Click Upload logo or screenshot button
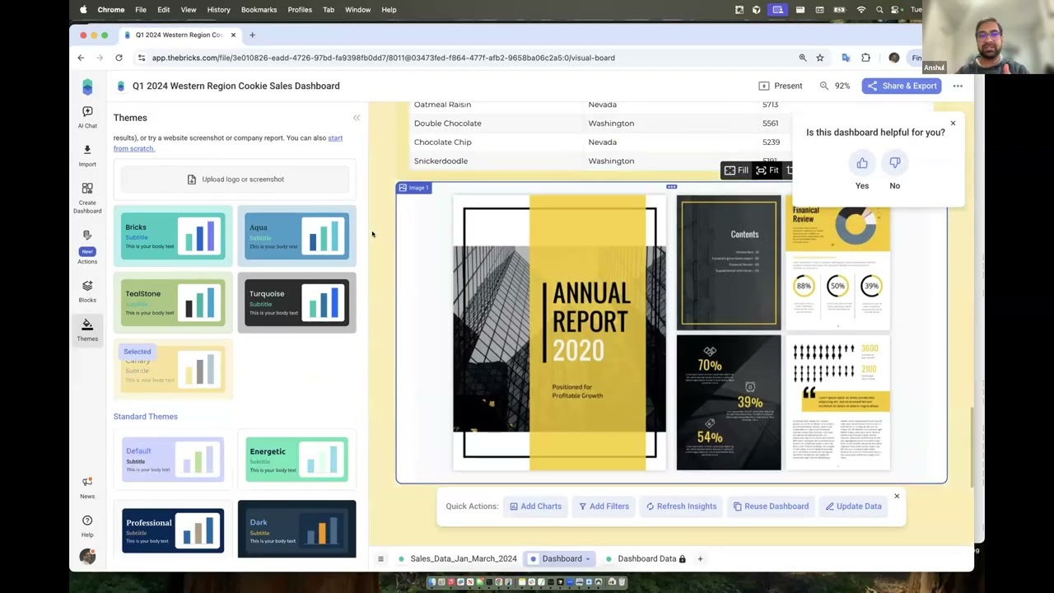Image resolution: width=1054 pixels, height=593 pixels. tap(236, 180)
